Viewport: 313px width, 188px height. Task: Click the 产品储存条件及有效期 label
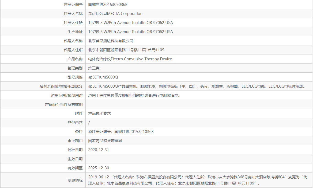[64, 104]
